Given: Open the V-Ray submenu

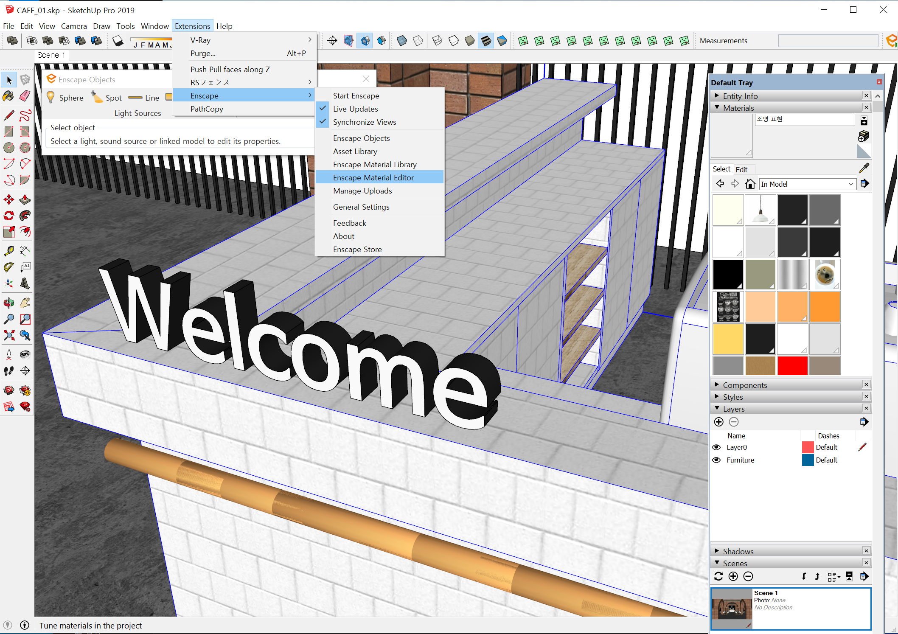Looking at the screenshot, I should click(245, 40).
